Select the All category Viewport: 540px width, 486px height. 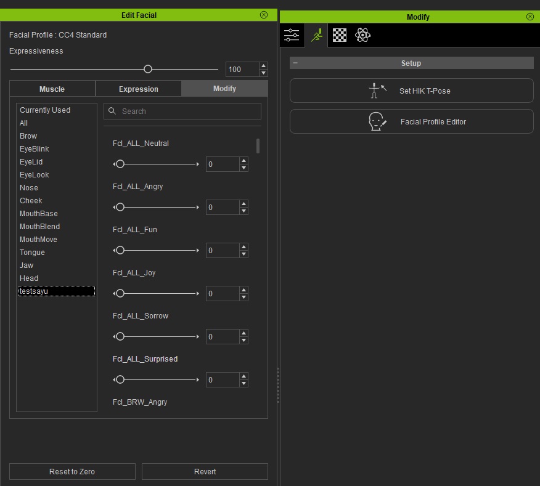click(x=23, y=123)
